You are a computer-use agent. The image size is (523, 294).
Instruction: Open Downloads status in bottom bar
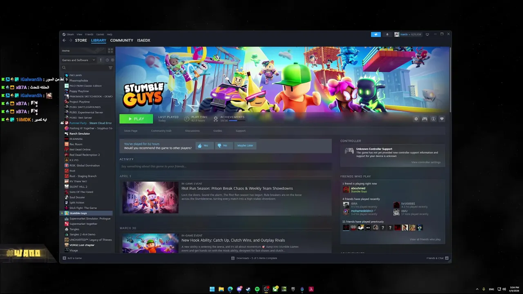pyautogui.click(x=254, y=258)
